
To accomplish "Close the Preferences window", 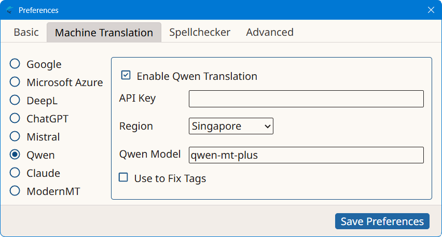I will (x=430, y=10).
